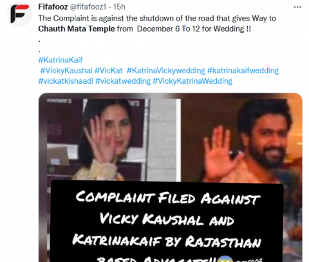
Task: Open the attached tweet image
Action: [171, 178]
